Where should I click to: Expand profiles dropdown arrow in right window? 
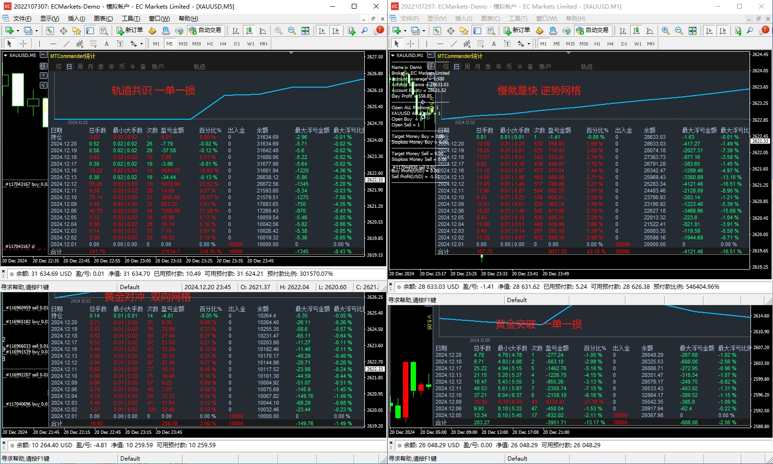(423, 31)
